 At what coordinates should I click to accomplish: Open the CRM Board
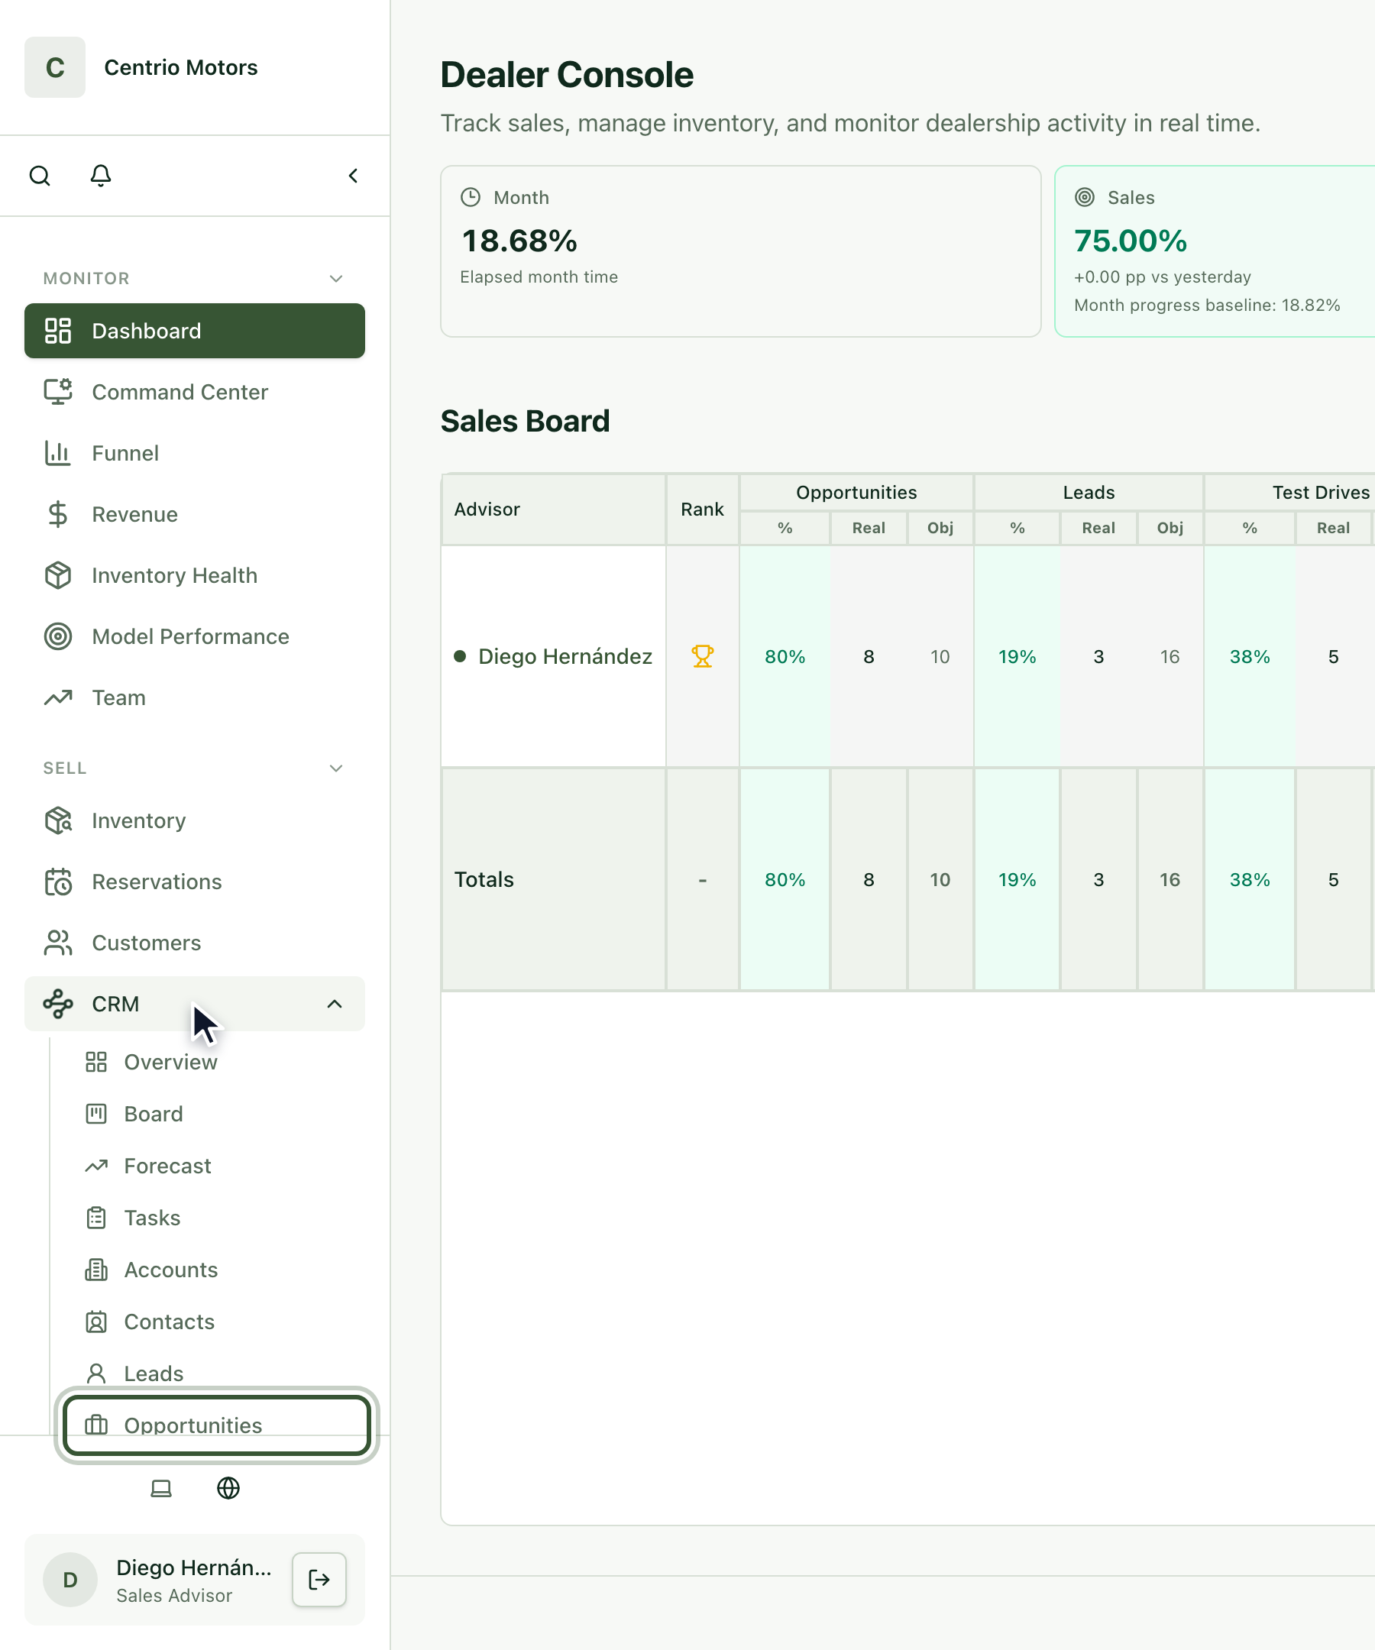tap(215, 1115)
